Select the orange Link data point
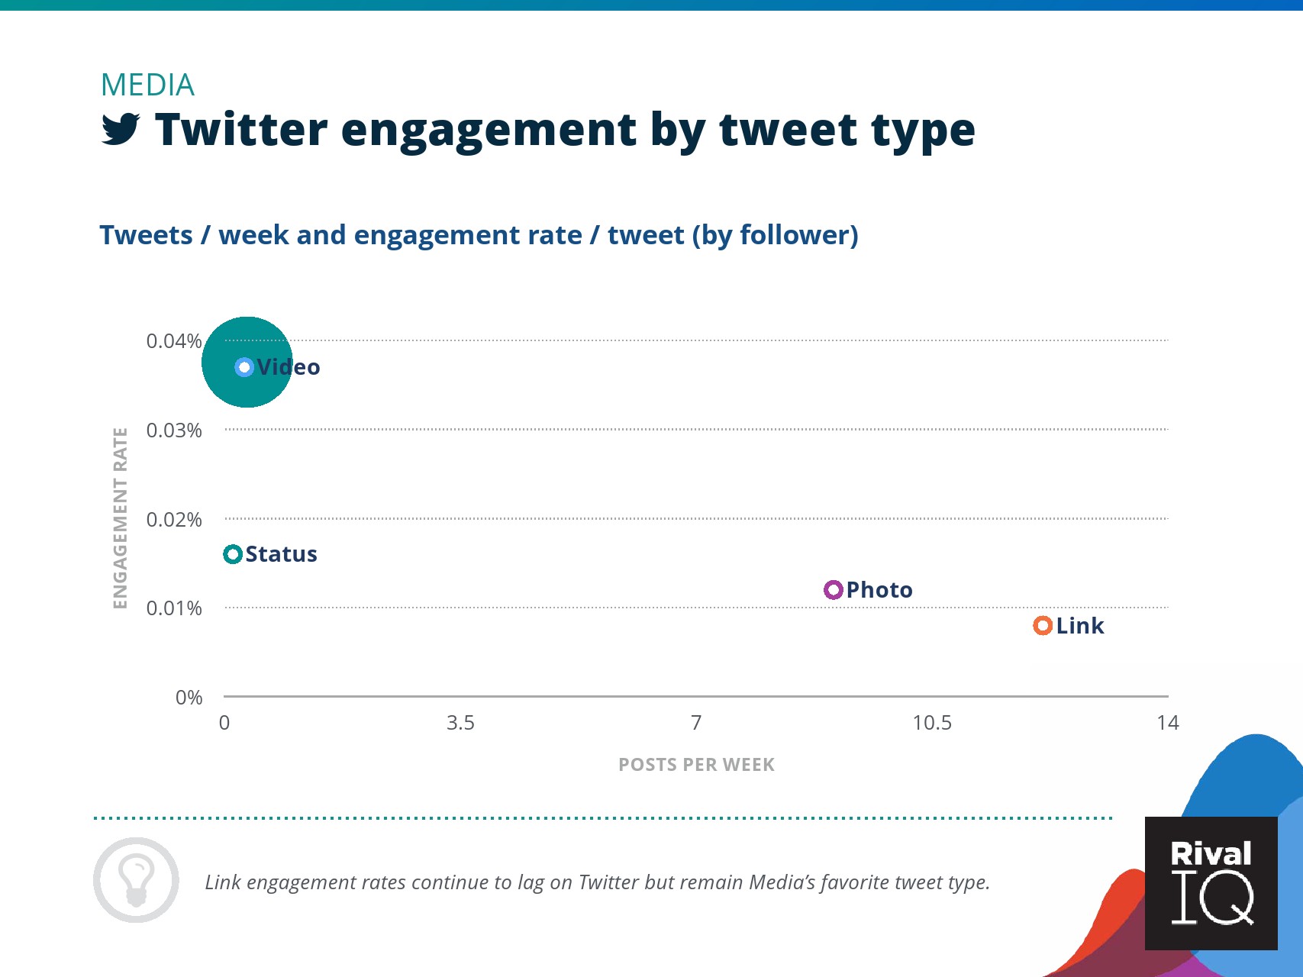 1043,626
